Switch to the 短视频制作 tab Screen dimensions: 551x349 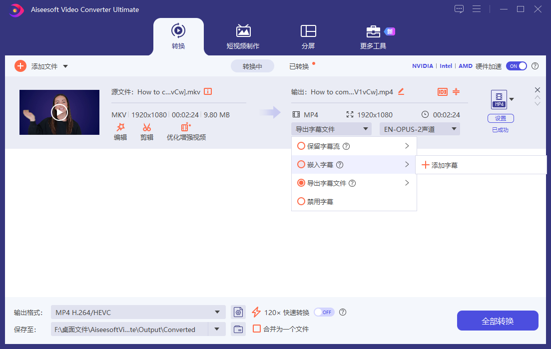243,36
